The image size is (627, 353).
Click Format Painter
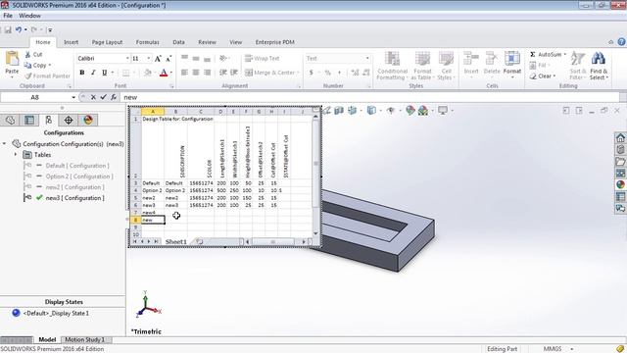pos(47,76)
